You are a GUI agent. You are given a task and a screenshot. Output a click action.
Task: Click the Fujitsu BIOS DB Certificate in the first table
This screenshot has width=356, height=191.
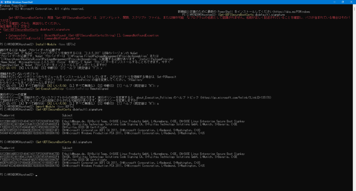click(x=84, y=127)
